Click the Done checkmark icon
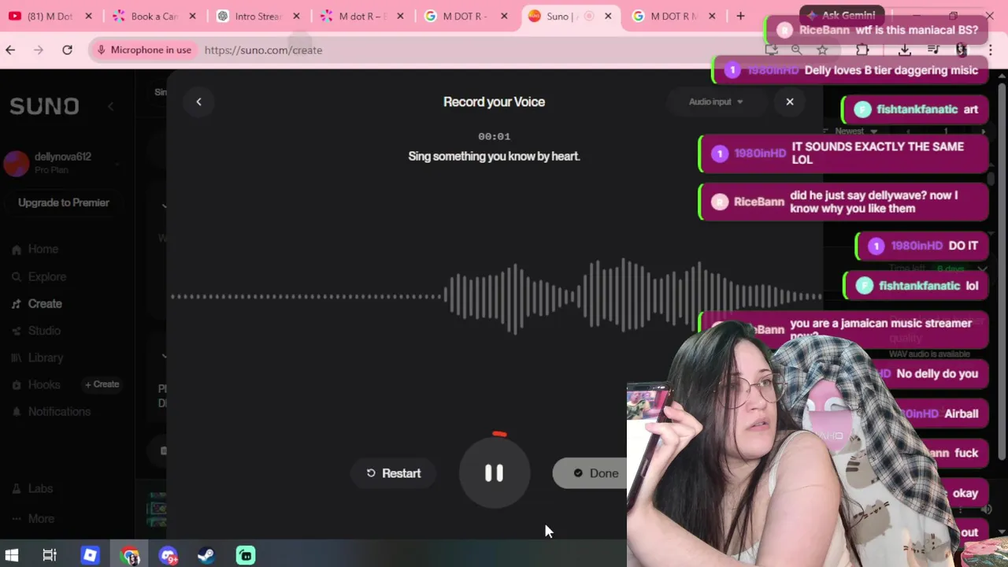The height and width of the screenshot is (567, 1008). pyautogui.click(x=578, y=473)
